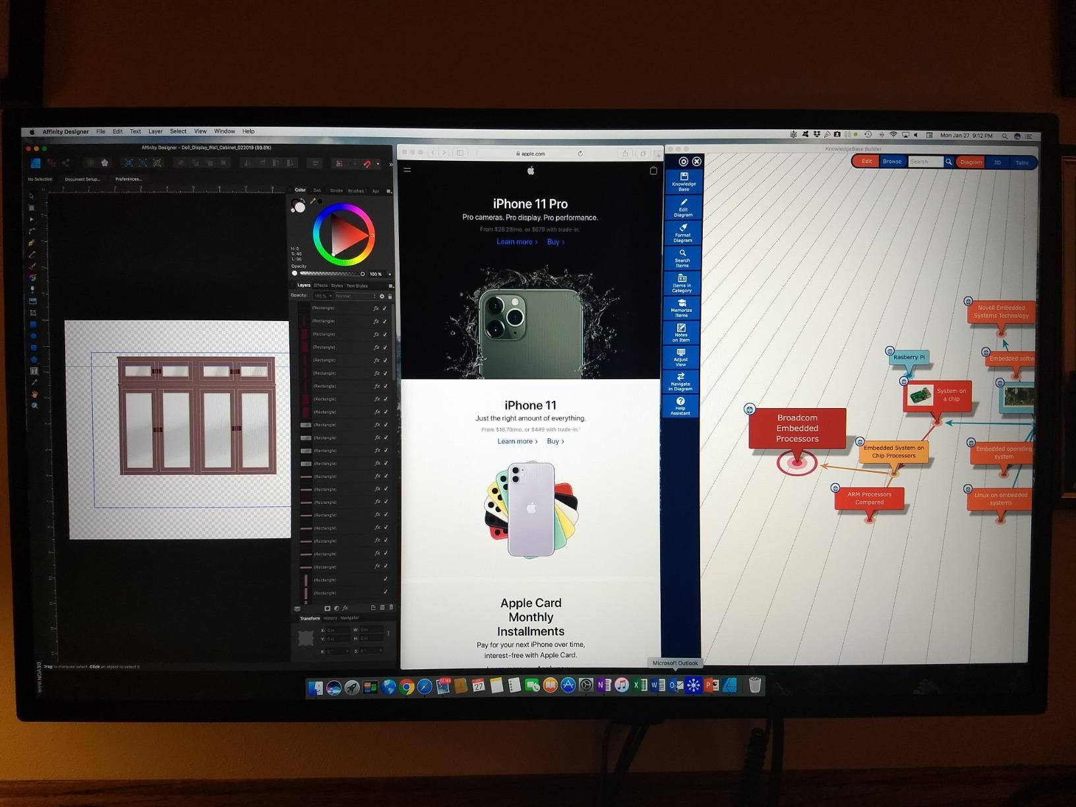Open the layer blend mode Normal dropdown
Image resolution: width=1076 pixels, height=807 pixels.
click(355, 296)
